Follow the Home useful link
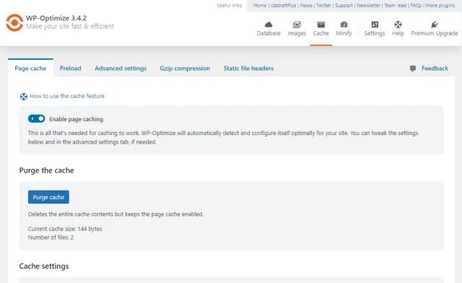This screenshot has height=283, width=462. [260, 5]
